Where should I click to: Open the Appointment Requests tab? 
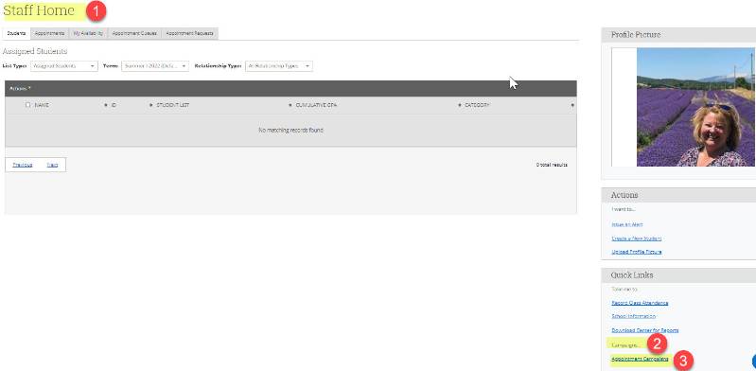tap(189, 33)
